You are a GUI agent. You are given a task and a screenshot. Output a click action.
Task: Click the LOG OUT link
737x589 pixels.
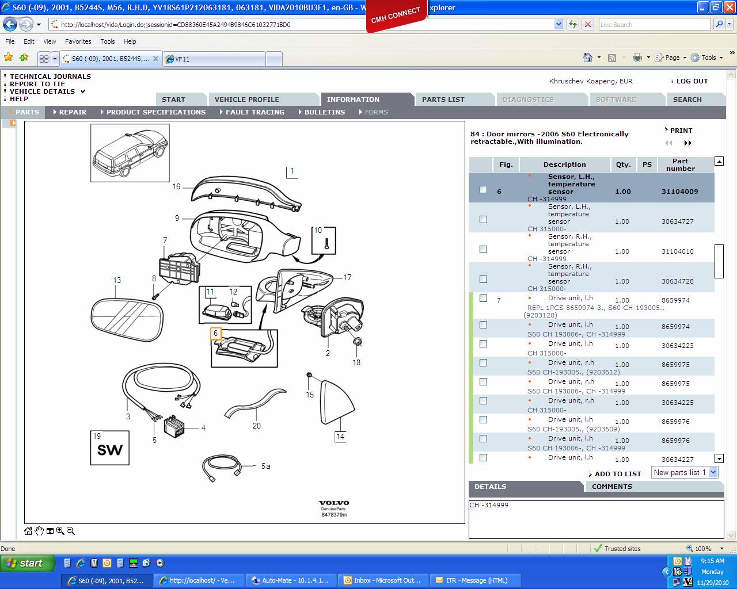coord(692,81)
